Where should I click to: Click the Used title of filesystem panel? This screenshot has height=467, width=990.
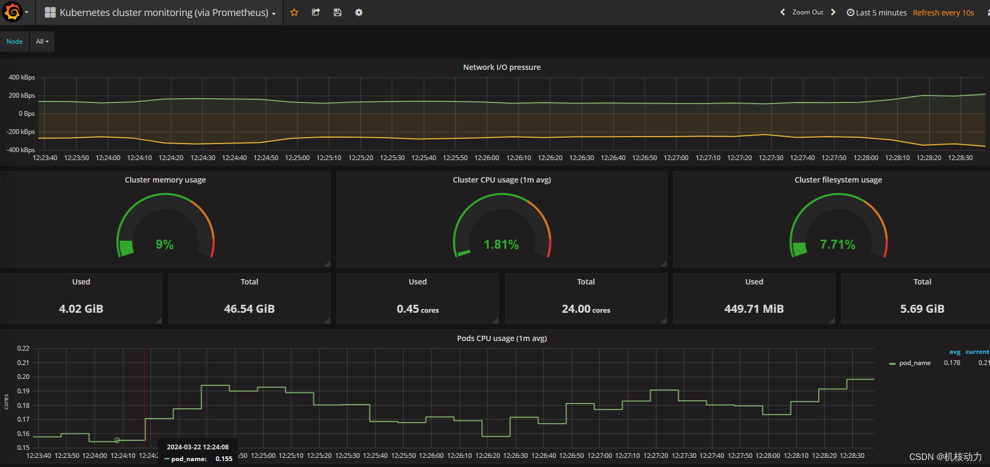pyautogui.click(x=754, y=282)
